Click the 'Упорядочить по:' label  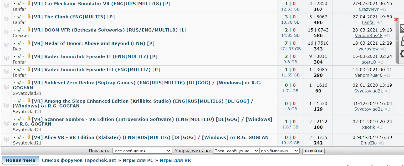click(193, 151)
